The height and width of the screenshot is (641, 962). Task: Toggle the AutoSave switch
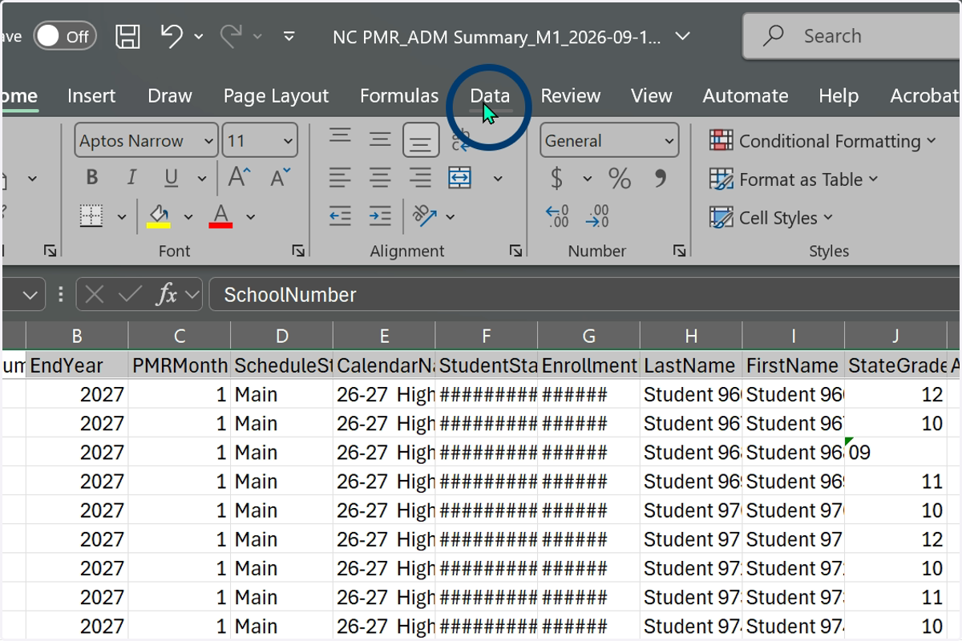pos(65,37)
